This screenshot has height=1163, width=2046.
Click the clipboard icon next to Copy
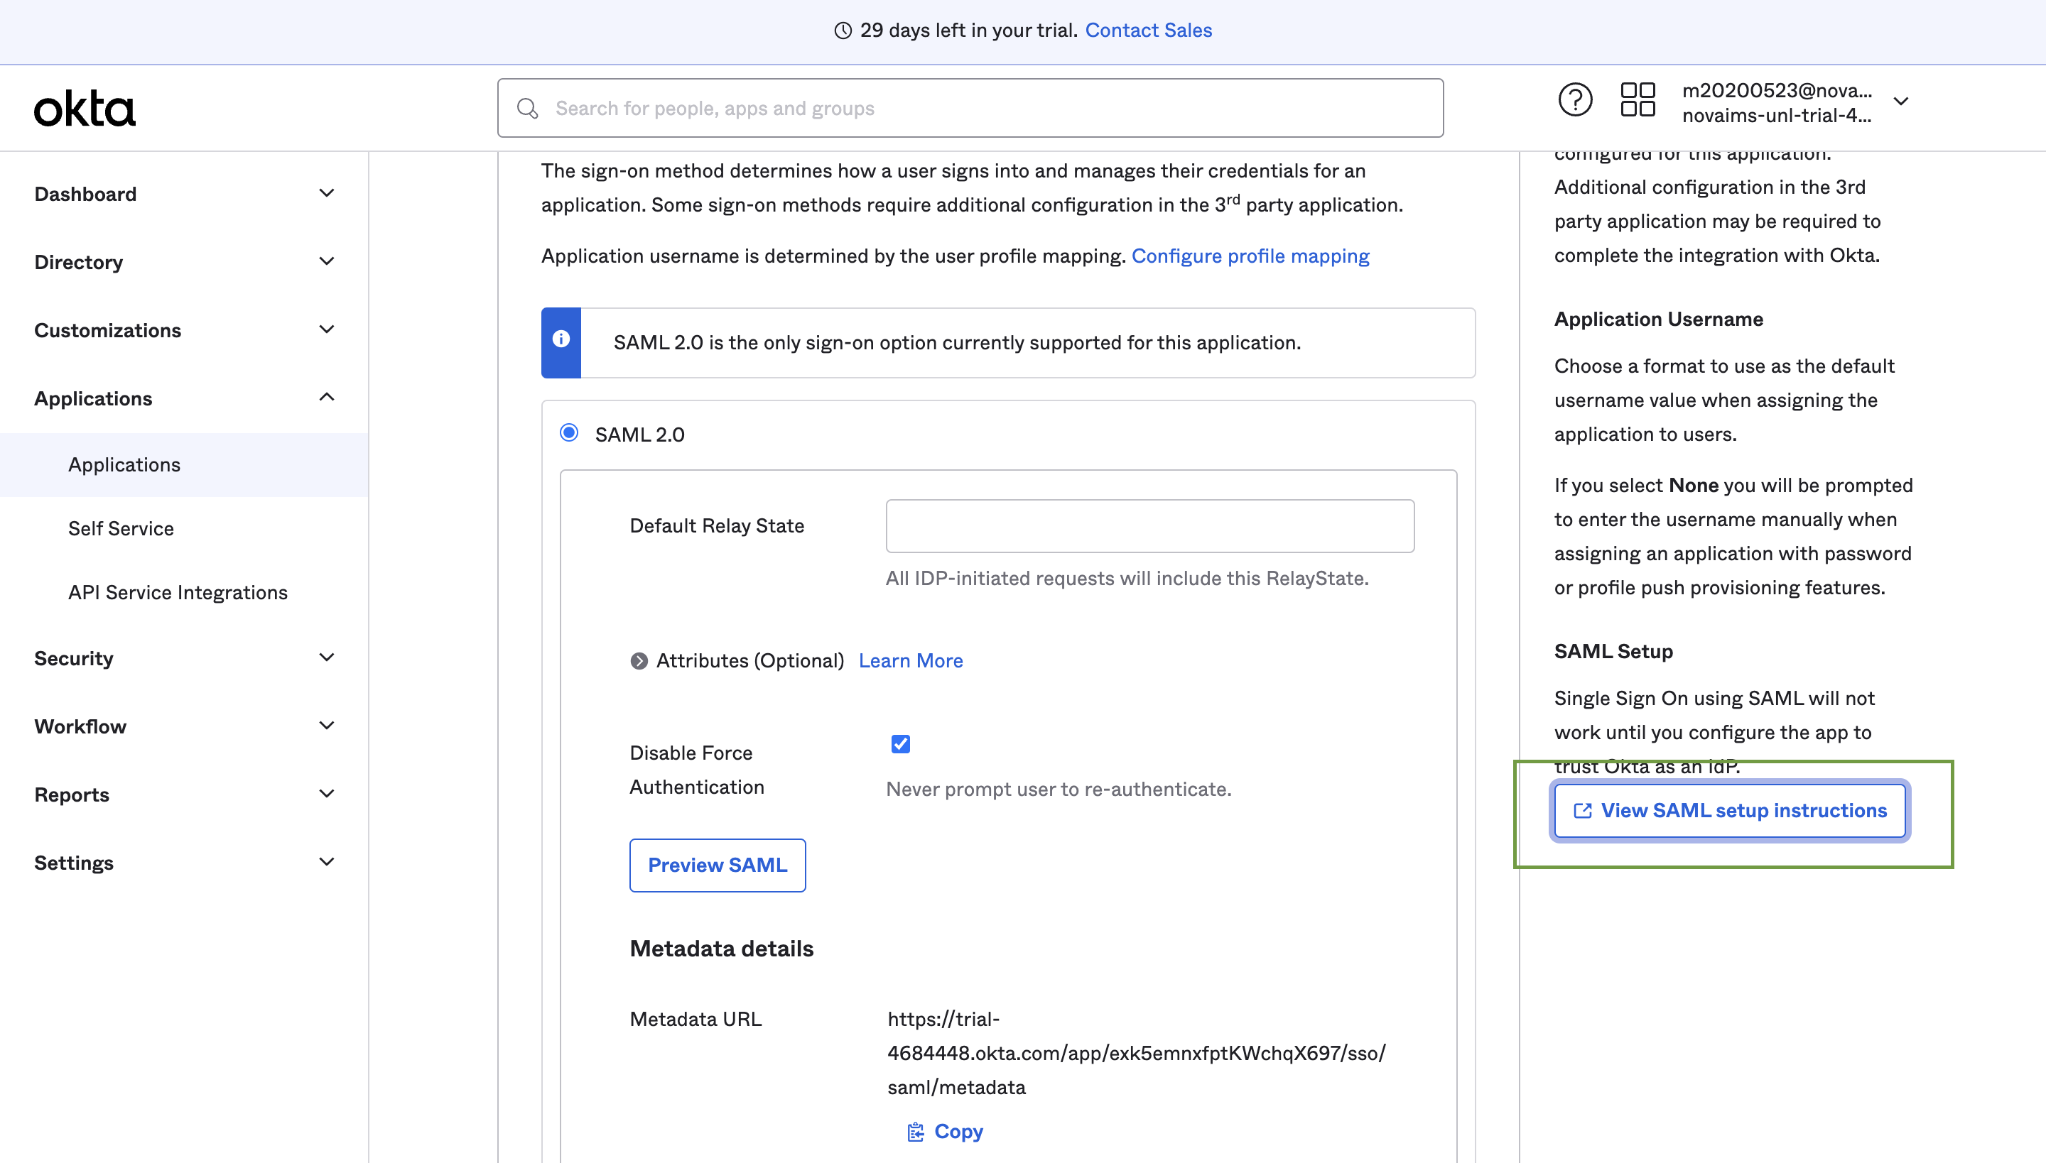pyautogui.click(x=915, y=1131)
